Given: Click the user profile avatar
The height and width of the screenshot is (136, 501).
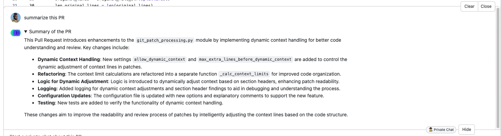Looking at the screenshot, I should (16, 18).
